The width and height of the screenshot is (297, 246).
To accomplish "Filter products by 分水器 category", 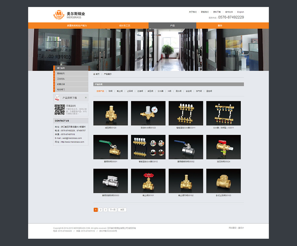I will 160,91.
